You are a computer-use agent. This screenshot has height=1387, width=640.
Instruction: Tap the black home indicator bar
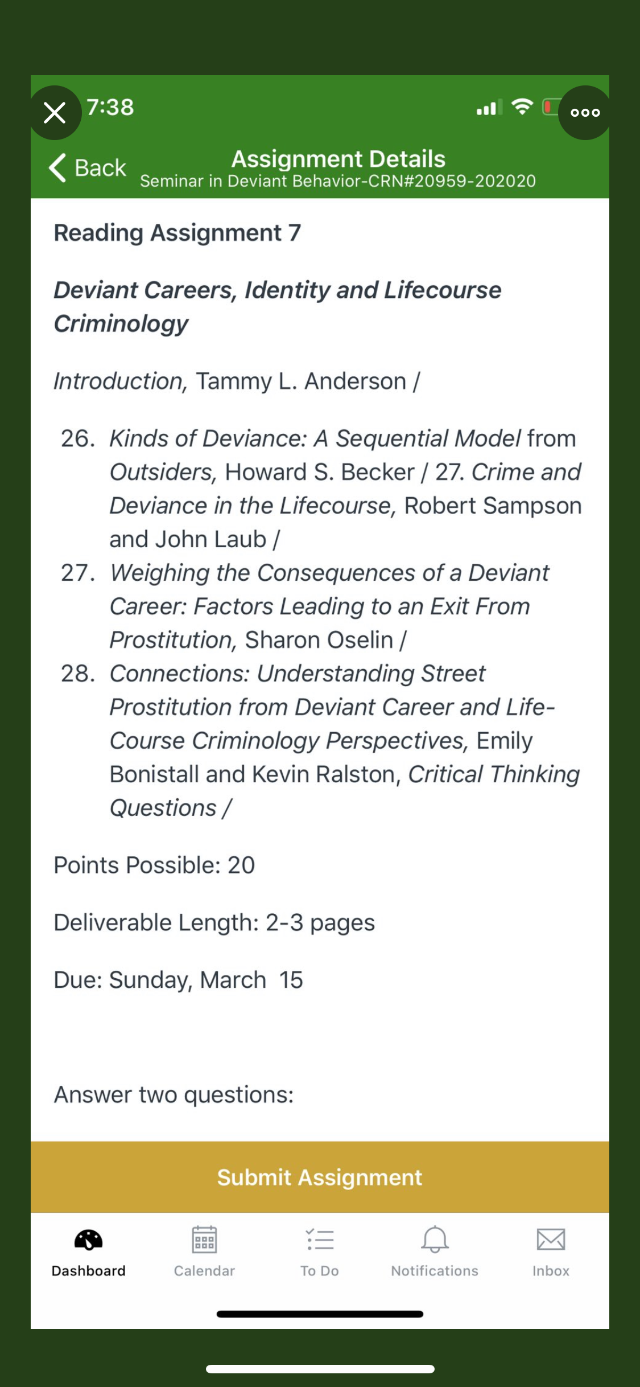[320, 1314]
